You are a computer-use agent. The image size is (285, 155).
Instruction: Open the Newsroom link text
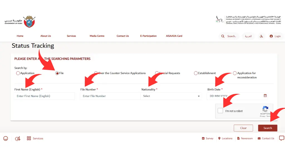pyautogui.click(x=247, y=138)
